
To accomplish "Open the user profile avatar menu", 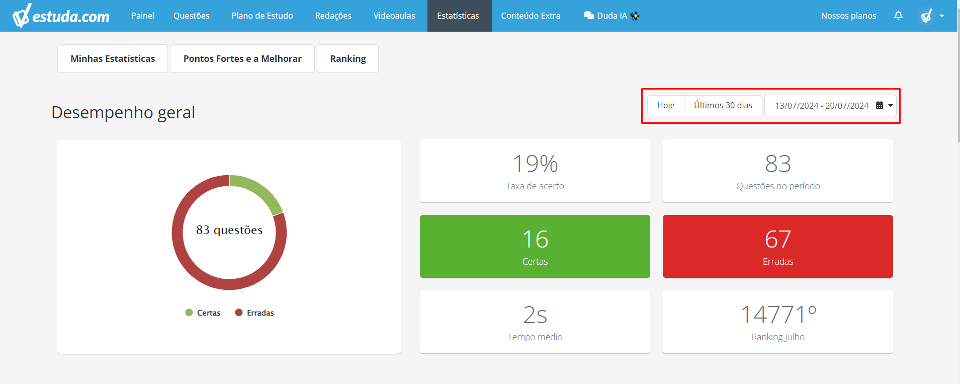I will tap(926, 16).
